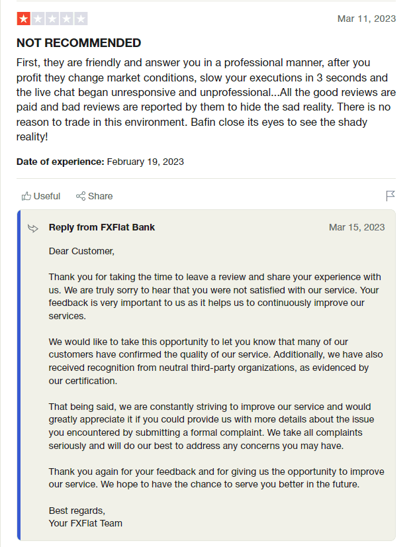Screen dimensions: 411x547
Task: Open the NOT RECOMMENDED review title
Action: pyautogui.click(x=79, y=43)
